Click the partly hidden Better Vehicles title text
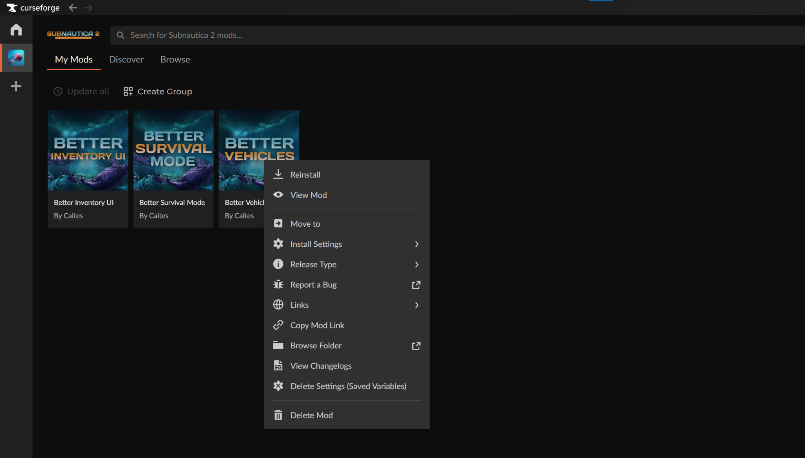Image resolution: width=805 pixels, height=458 pixels. pos(244,203)
